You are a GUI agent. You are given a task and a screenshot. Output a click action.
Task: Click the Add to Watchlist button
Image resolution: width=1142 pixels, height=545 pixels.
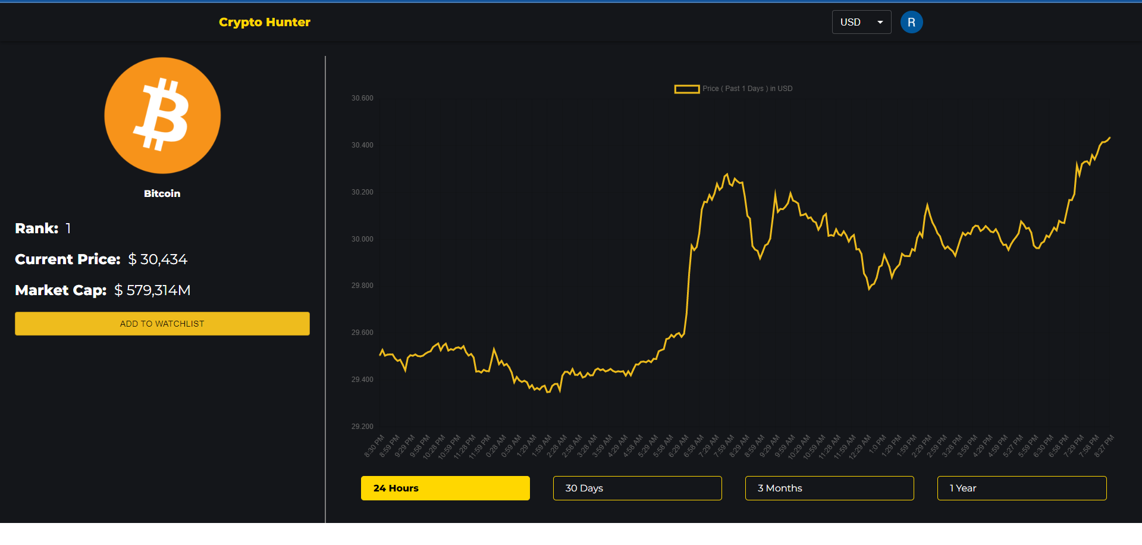point(162,324)
